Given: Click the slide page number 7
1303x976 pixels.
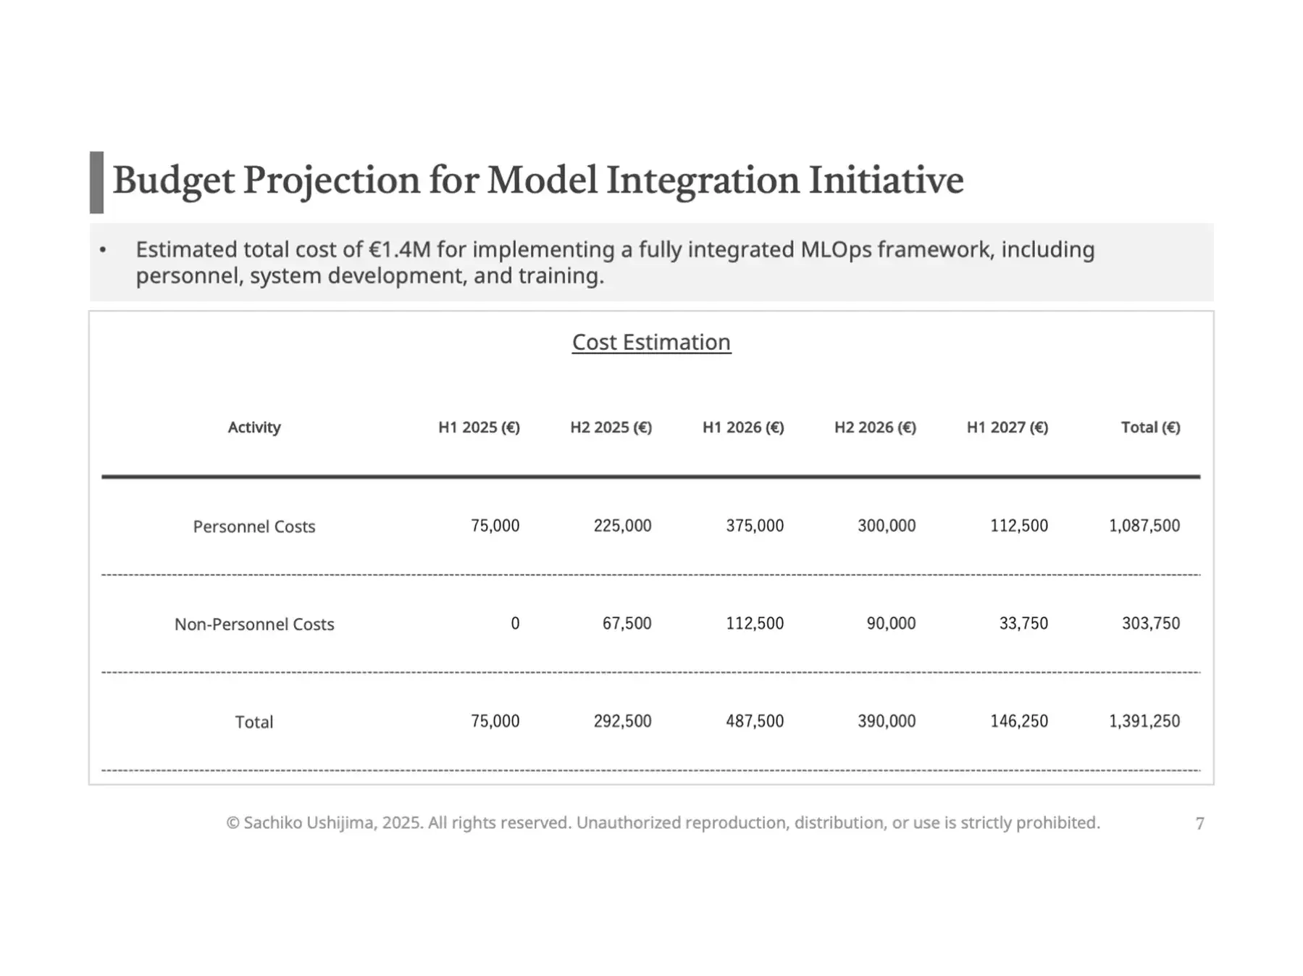Looking at the screenshot, I should coord(1199,824).
